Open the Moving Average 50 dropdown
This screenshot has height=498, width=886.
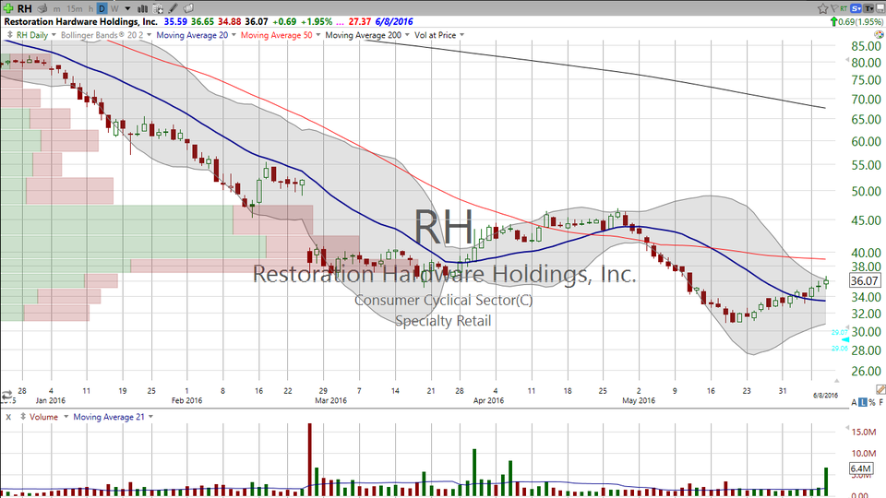pyautogui.click(x=319, y=35)
